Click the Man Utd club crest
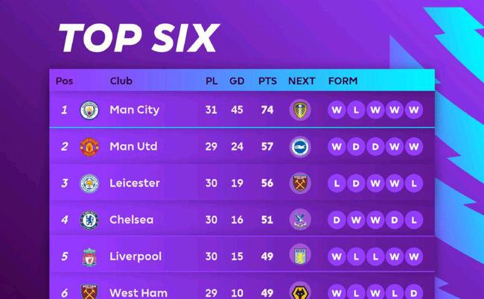Viewport: 484px width, 299px height. [x=89, y=147]
